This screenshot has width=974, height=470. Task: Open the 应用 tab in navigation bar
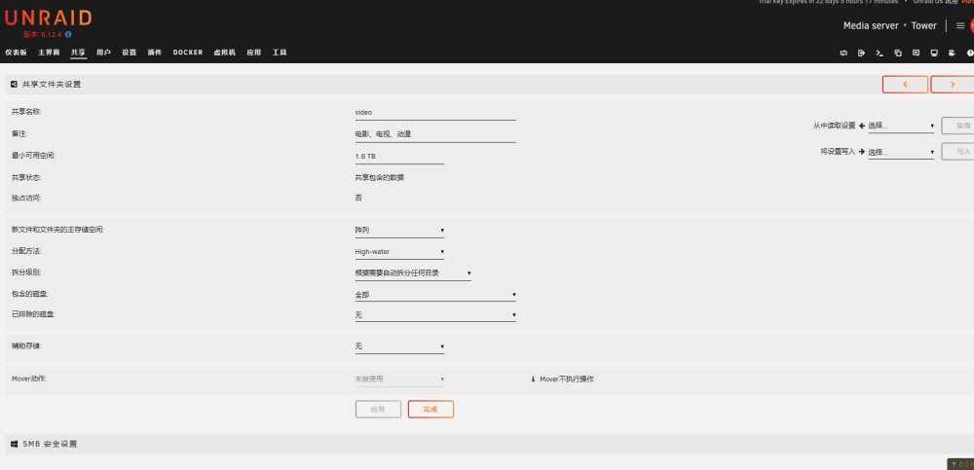point(253,53)
